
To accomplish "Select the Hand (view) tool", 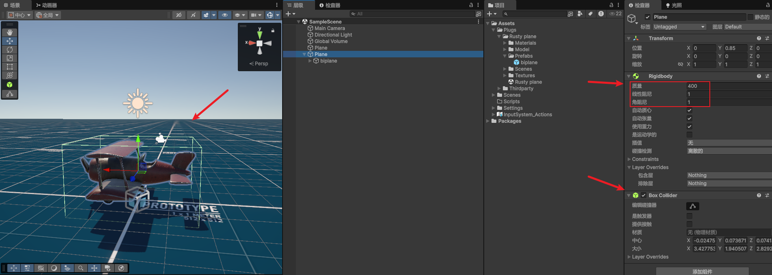I will [10, 32].
